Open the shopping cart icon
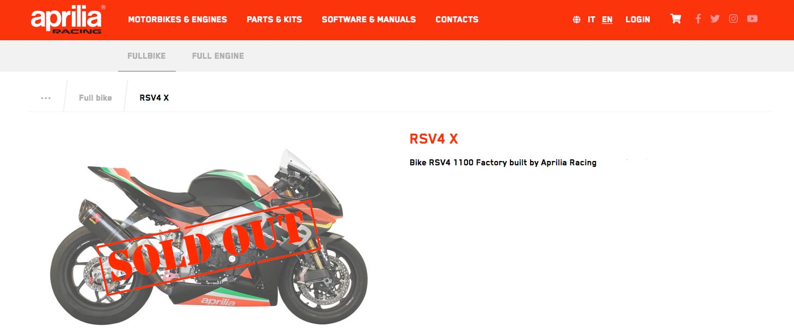The width and height of the screenshot is (794, 335). 676,19
